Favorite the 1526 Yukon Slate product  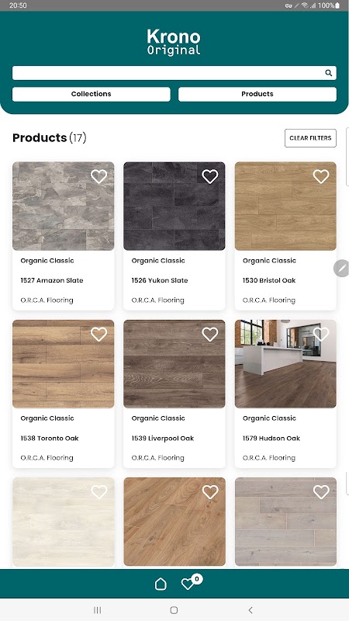click(210, 176)
